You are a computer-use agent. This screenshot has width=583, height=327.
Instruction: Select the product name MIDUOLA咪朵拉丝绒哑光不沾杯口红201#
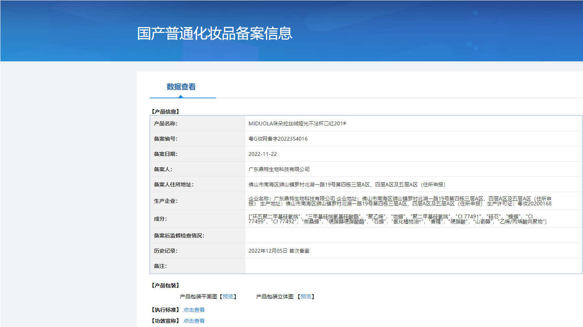pyautogui.click(x=297, y=123)
